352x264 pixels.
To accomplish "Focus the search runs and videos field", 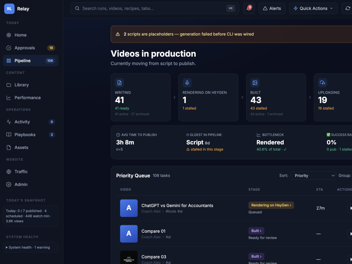I will (x=155, y=8).
